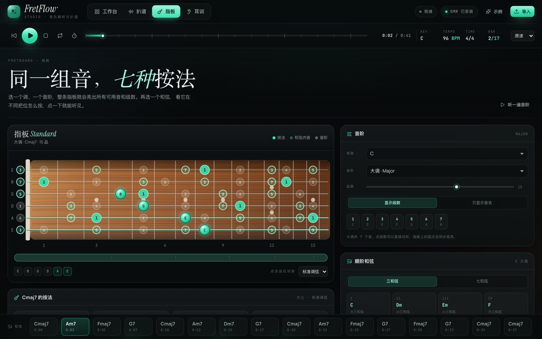Image resolution: width=542 pixels, height=339 pixels.
Task: Open the 大调 · Major scale dropdown
Action: click(447, 171)
